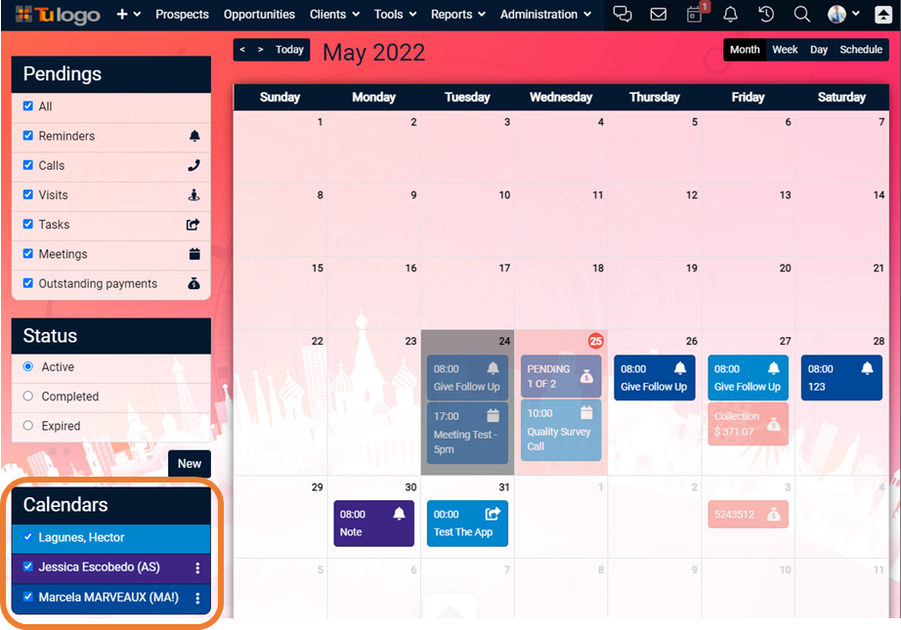Go to previous month arrow
The image size is (901, 630).
pos(242,50)
